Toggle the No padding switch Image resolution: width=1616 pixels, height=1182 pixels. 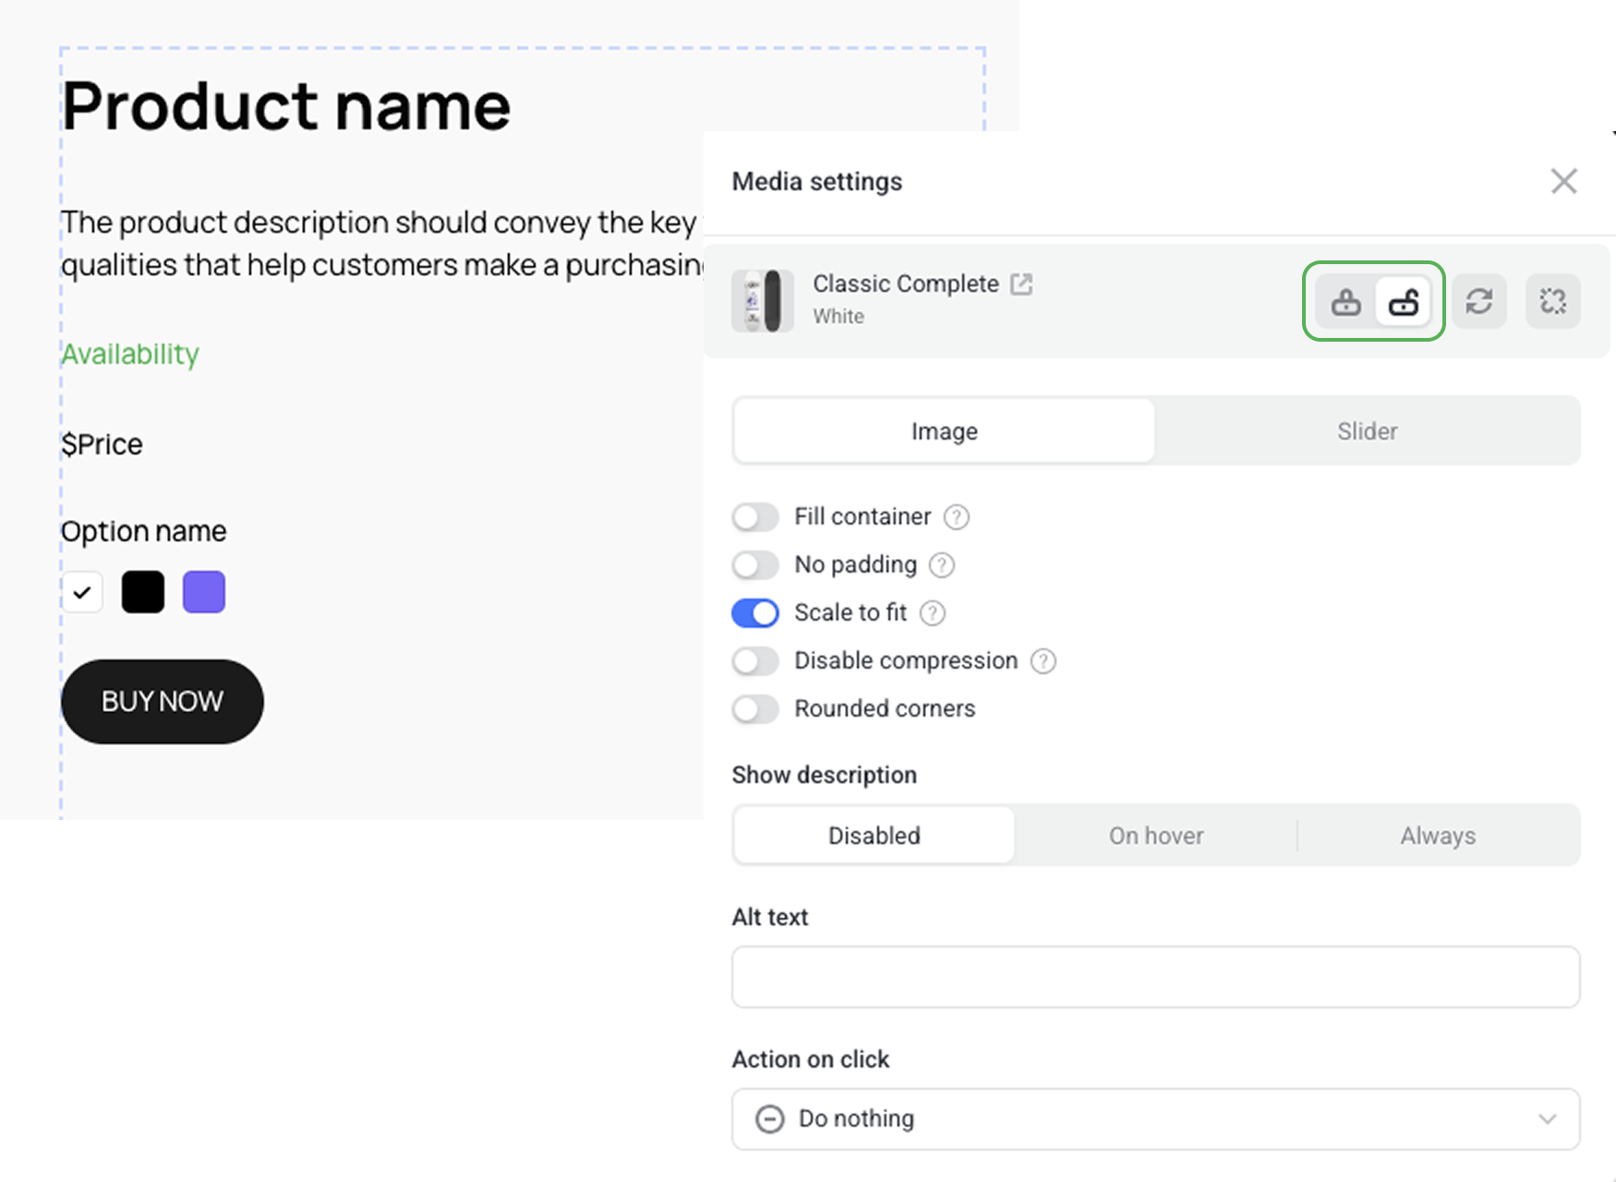coord(755,565)
